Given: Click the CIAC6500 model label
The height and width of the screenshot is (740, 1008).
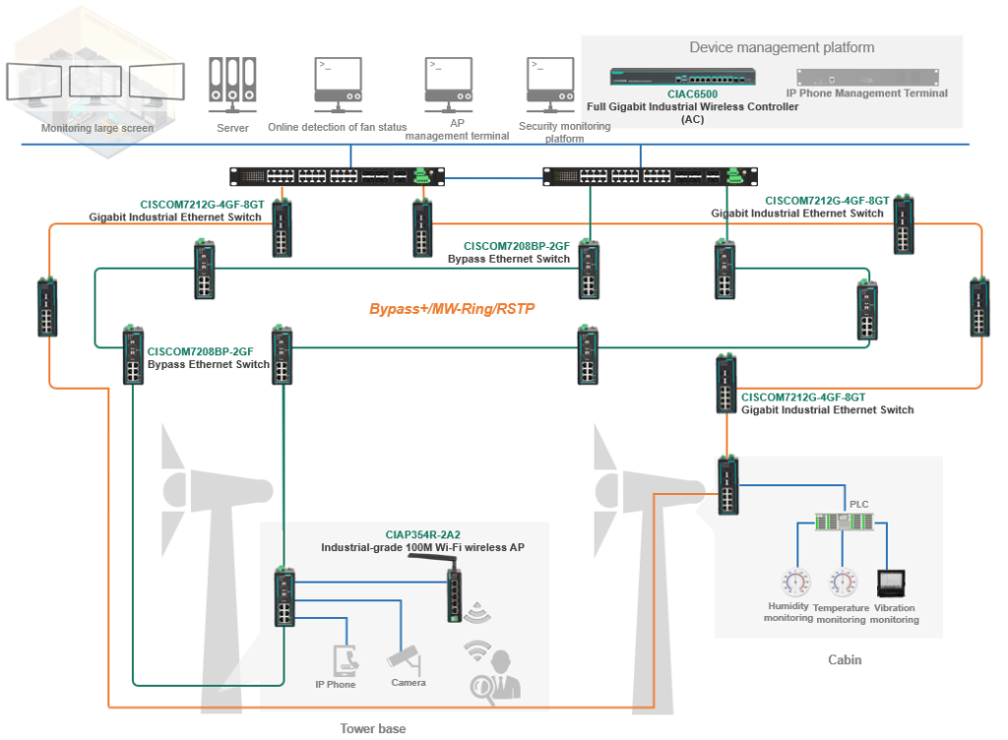Looking at the screenshot, I should (x=692, y=94).
